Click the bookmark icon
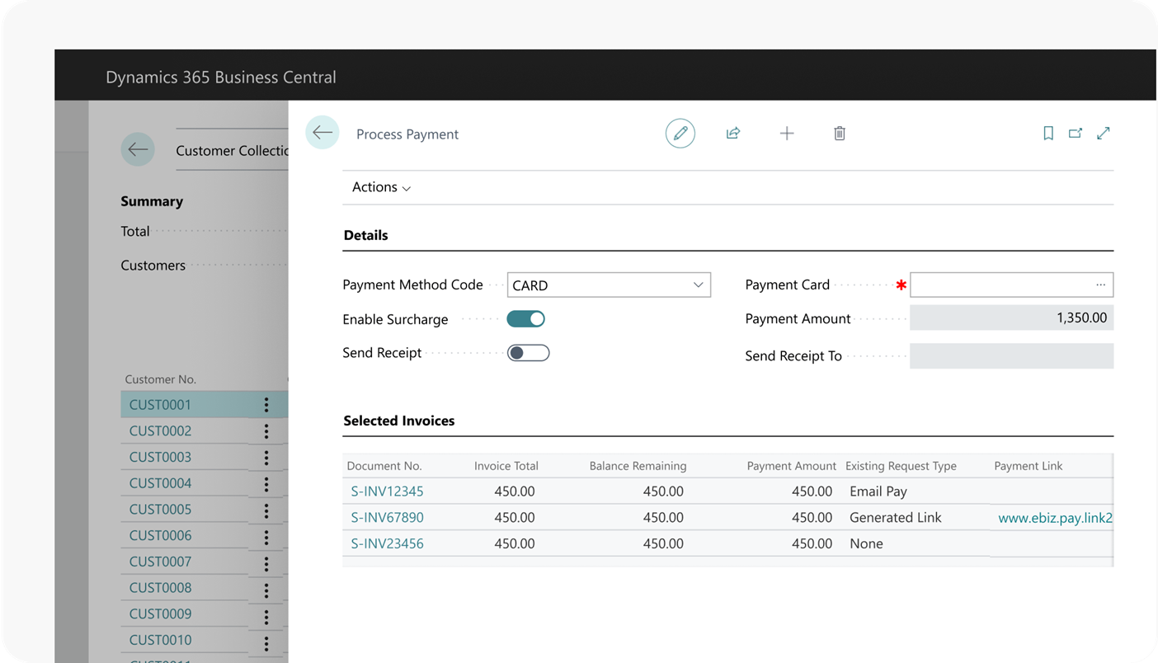 pos(1048,134)
